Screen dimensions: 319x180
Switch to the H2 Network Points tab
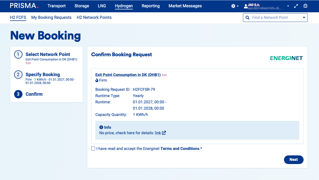pos(94,17)
